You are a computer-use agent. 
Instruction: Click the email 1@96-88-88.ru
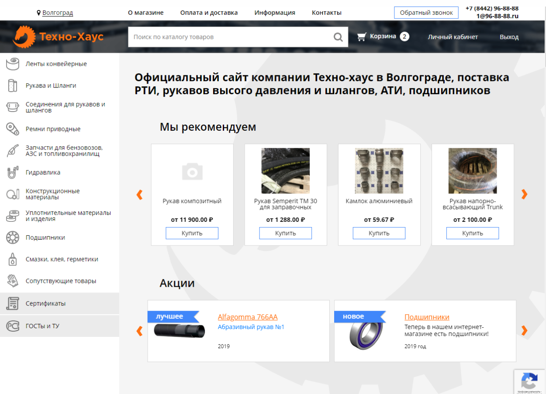(x=498, y=16)
